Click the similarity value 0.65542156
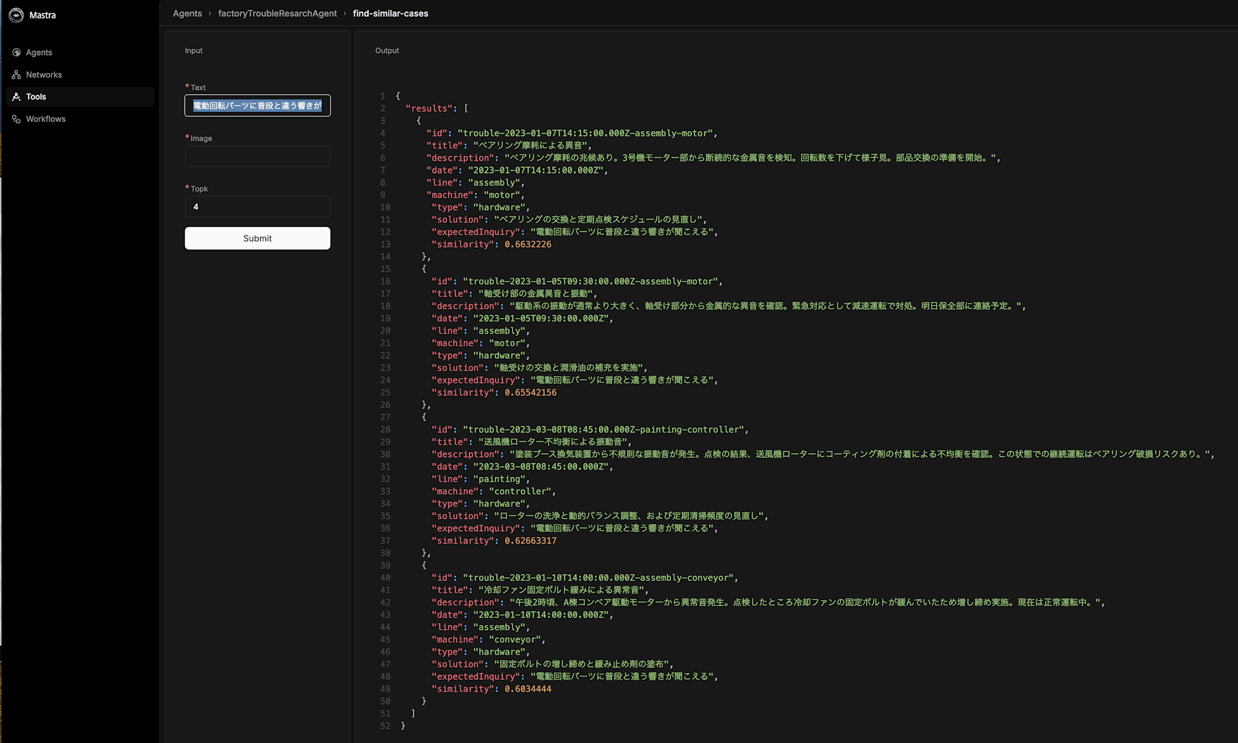 coord(530,393)
